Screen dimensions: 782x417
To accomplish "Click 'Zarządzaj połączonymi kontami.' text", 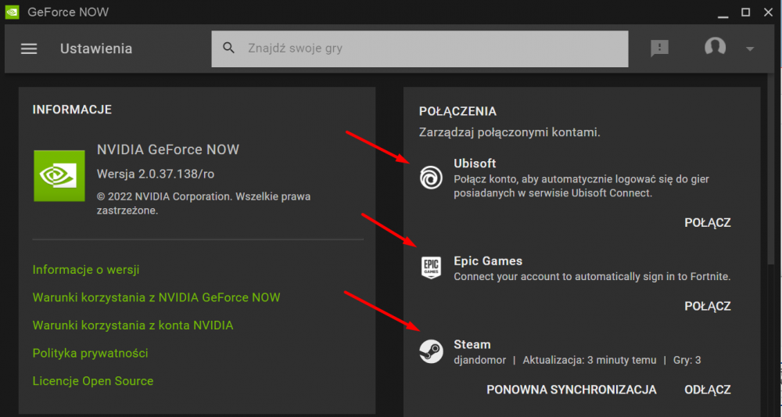I will (510, 133).
